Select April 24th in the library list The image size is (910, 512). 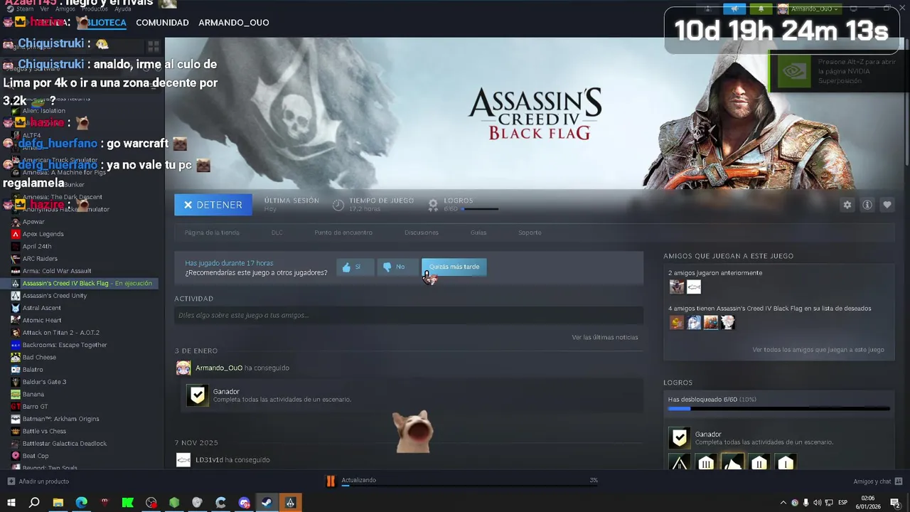tap(37, 247)
